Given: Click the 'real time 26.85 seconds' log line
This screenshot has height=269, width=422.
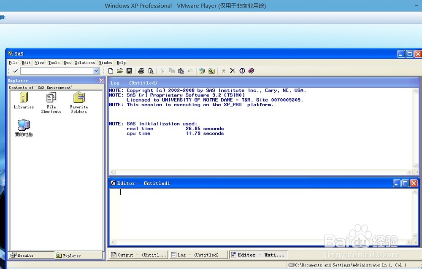Looking at the screenshot, I should [x=175, y=129].
